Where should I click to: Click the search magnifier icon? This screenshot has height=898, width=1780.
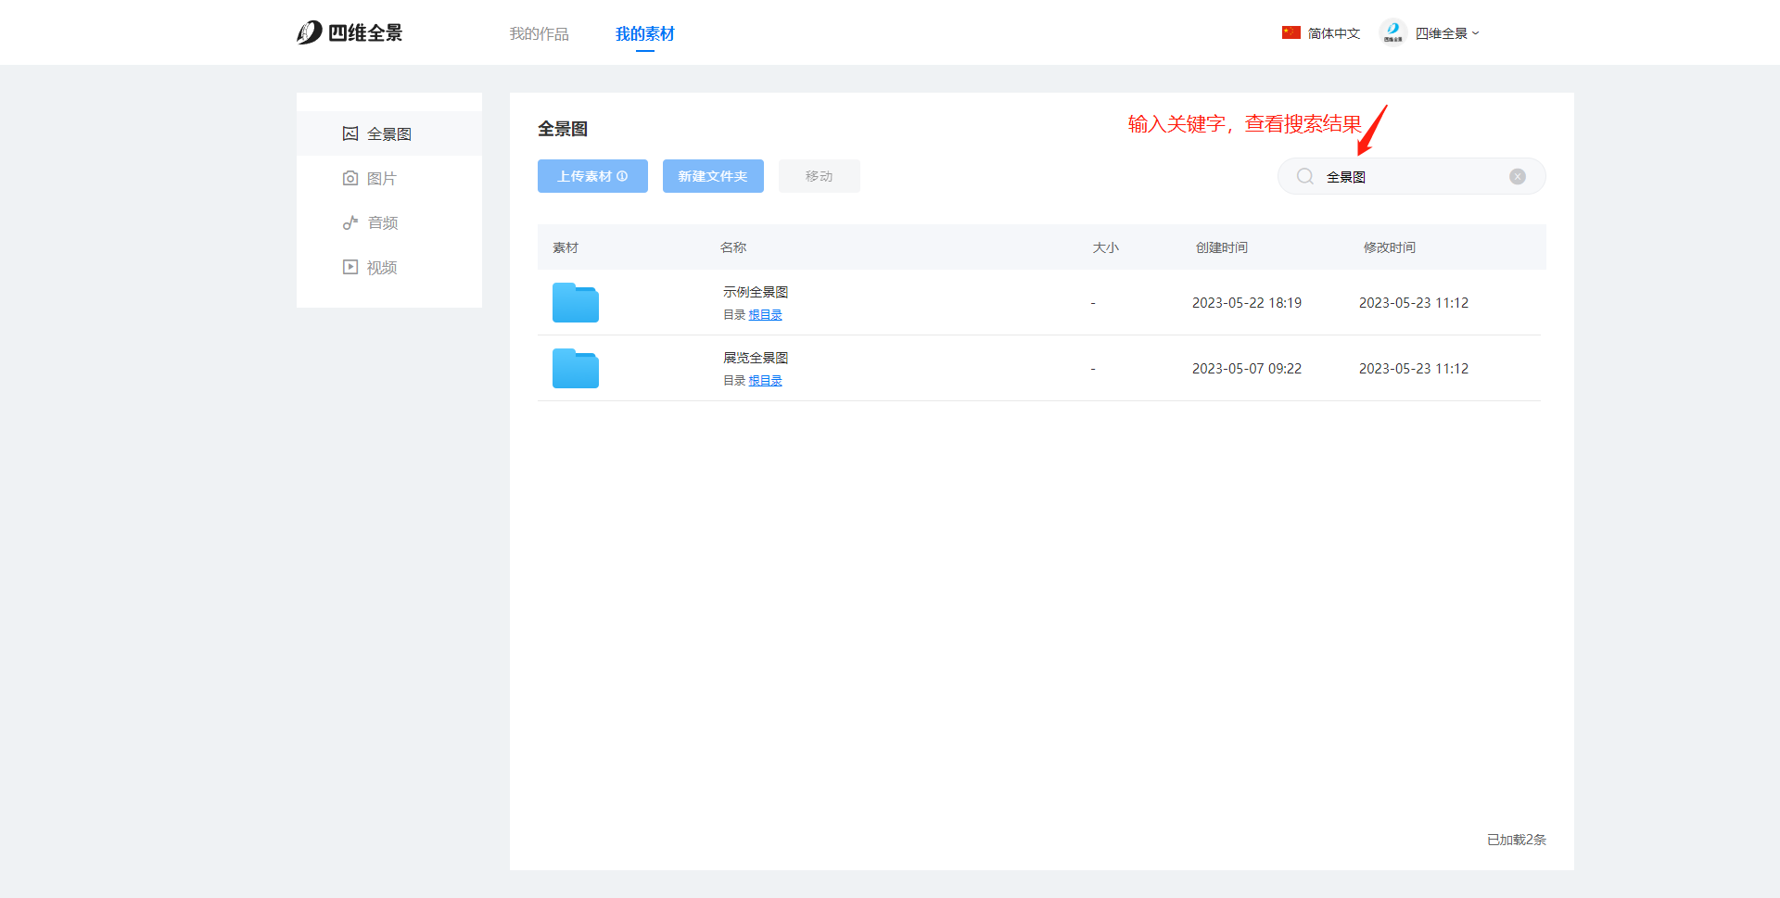coord(1305,176)
